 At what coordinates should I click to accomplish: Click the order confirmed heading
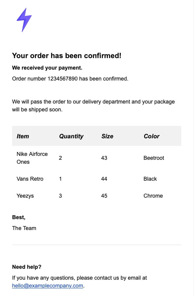tap(66, 56)
